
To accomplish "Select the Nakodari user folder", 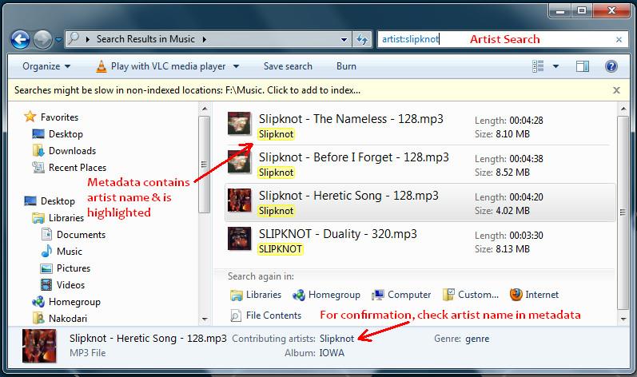I will coord(67,319).
